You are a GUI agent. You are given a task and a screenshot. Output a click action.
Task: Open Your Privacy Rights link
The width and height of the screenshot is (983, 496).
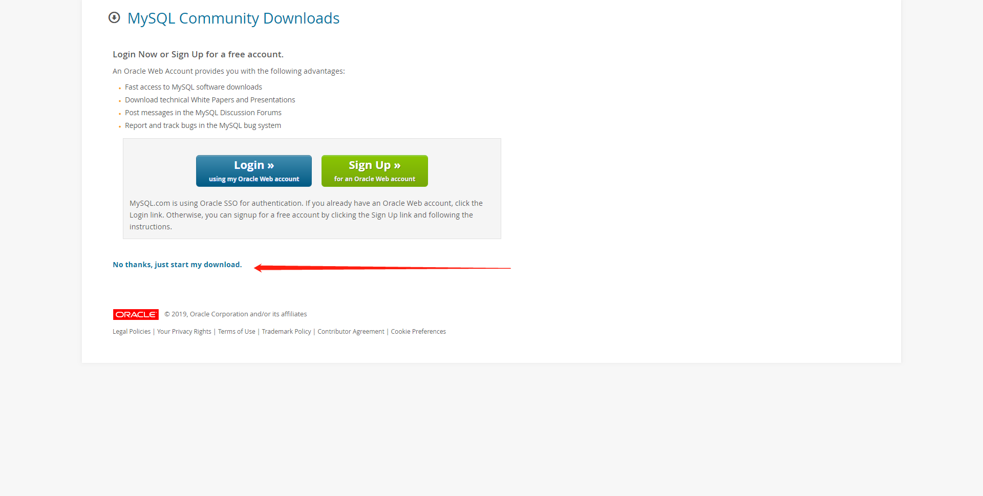pos(184,332)
